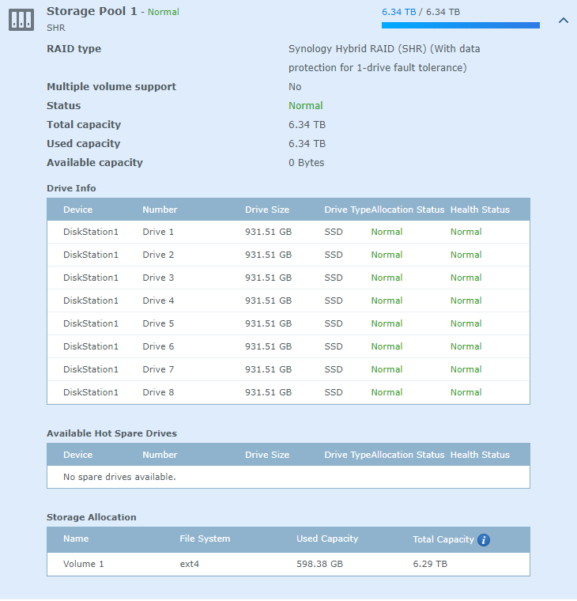577x601 pixels.
Task: Click Name header in Storage Allocation table
Action: pos(76,539)
